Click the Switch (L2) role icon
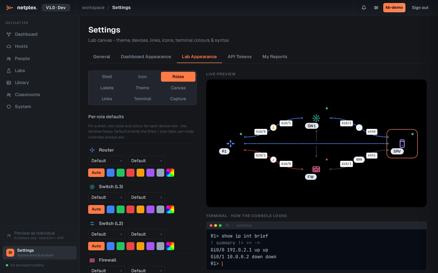 pyautogui.click(x=92, y=224)
